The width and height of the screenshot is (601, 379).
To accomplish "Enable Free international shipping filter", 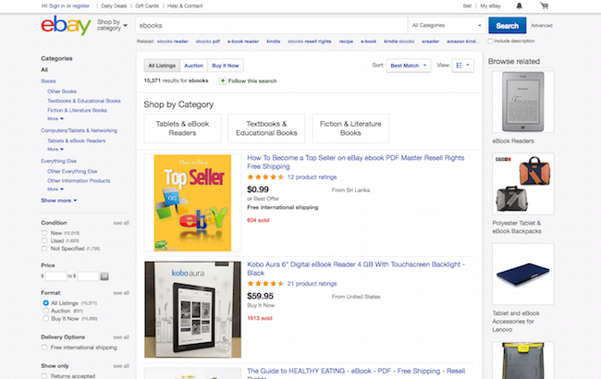I will click(x=44, y=348).
